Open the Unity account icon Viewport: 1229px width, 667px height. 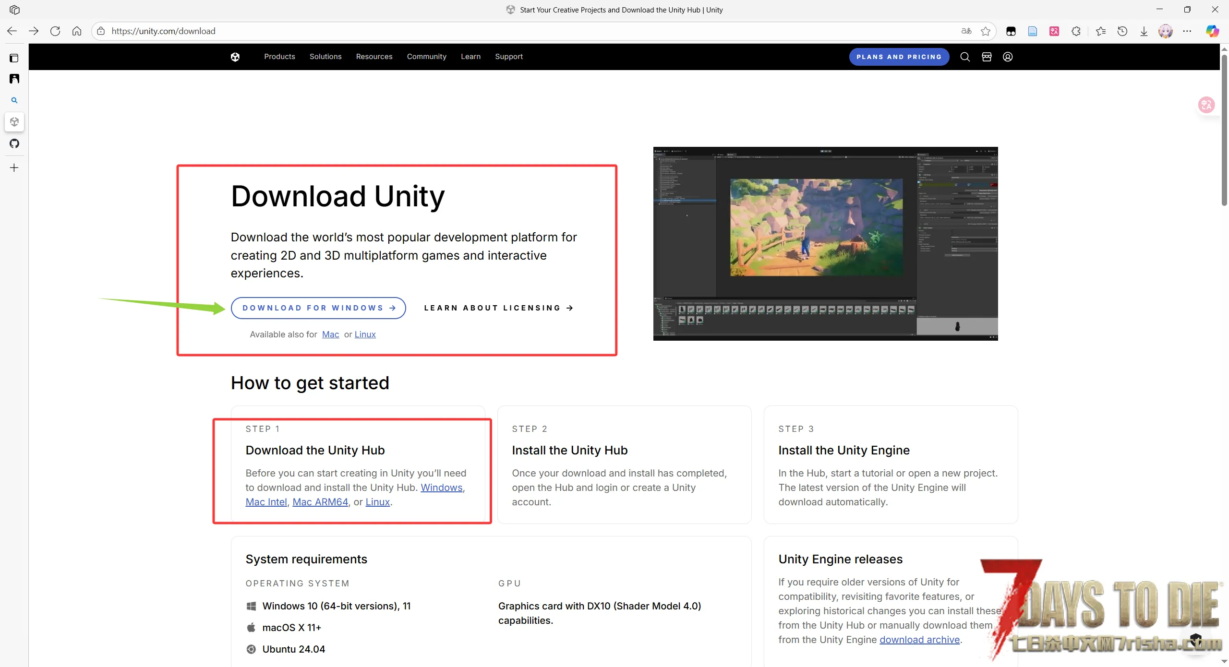(x=1008, y=57)
